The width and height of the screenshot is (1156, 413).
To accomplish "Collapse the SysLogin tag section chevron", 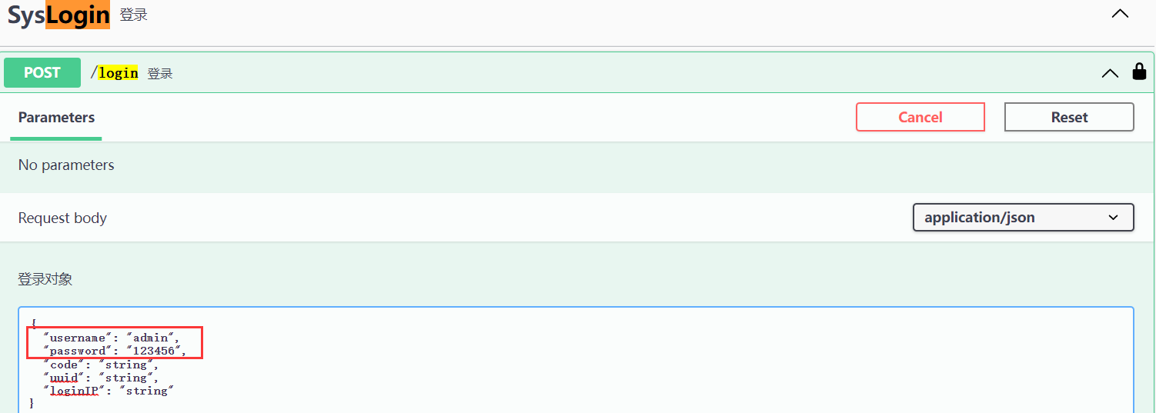I will click(1120, 14).
